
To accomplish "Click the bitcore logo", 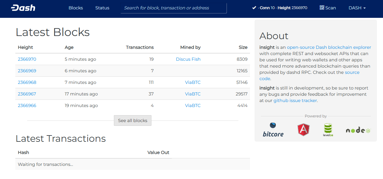I will [x=273, y=130].
